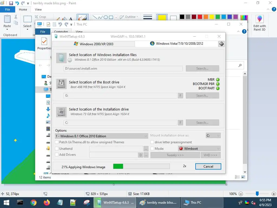The image size is (277, 208).
Task: Switch to the Computer tab in This PC
Action: click(61, 31)
